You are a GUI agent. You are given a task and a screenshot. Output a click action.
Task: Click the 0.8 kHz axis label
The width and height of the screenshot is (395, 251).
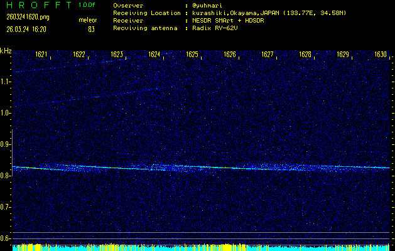click(5, 176)
